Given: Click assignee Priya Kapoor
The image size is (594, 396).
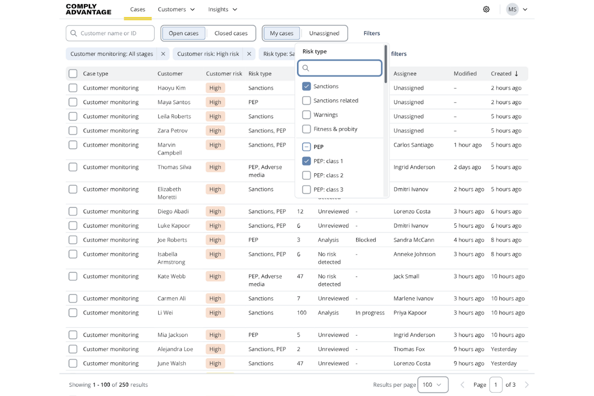Looking at the screenshot, I should click(x=410, y=313).
